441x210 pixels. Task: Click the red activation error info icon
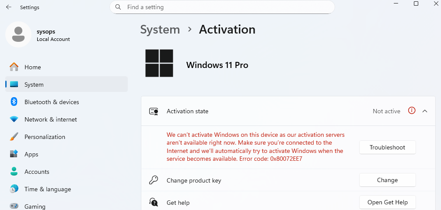[x=411, y=111]
